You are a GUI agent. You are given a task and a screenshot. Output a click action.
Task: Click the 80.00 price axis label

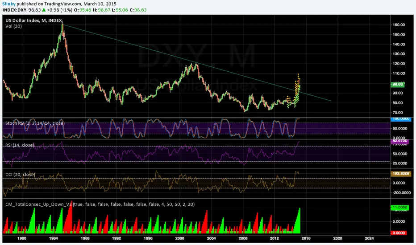coord(399,103)
